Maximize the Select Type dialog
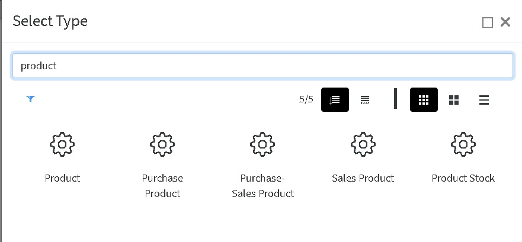 coord(488,22)
